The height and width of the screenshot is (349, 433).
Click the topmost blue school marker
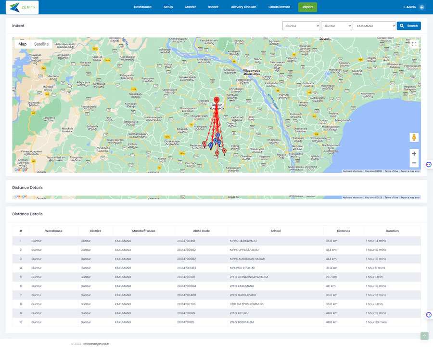218,135
